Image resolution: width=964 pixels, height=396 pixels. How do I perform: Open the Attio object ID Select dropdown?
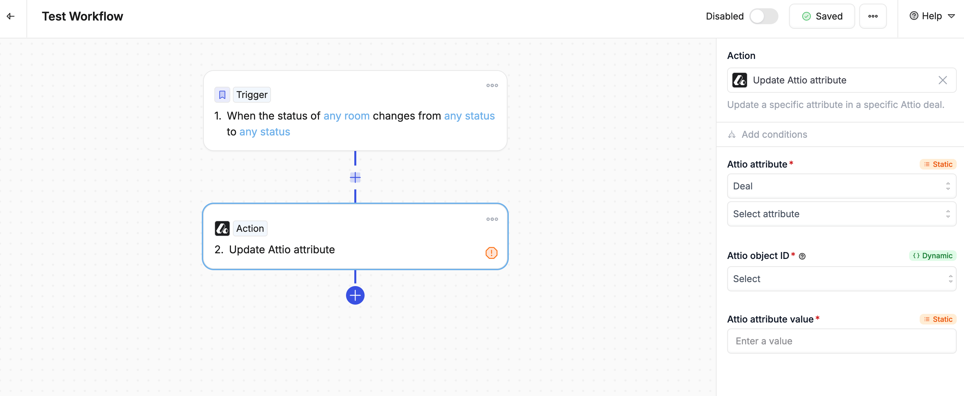[x=841, y=279]
